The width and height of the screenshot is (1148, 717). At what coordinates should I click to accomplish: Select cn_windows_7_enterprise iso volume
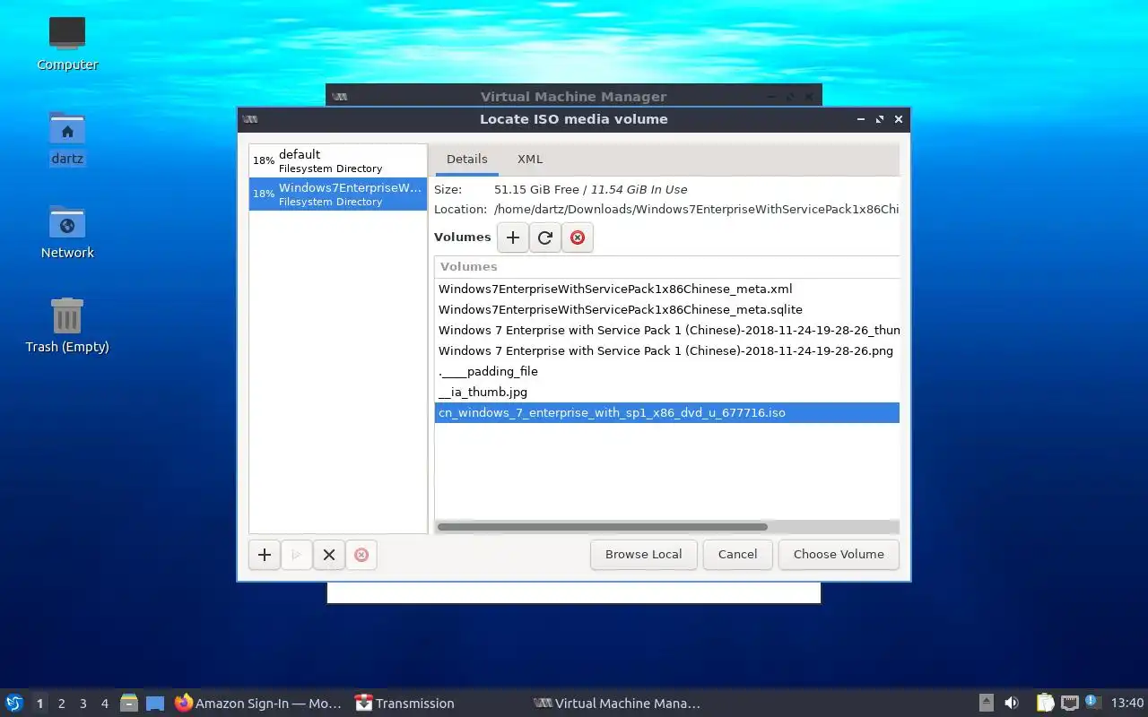pyautogui.click(x=667, y=413)
